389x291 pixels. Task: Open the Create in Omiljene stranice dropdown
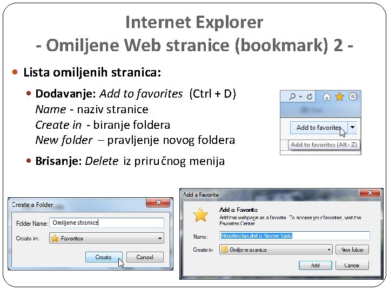point(276,250)
